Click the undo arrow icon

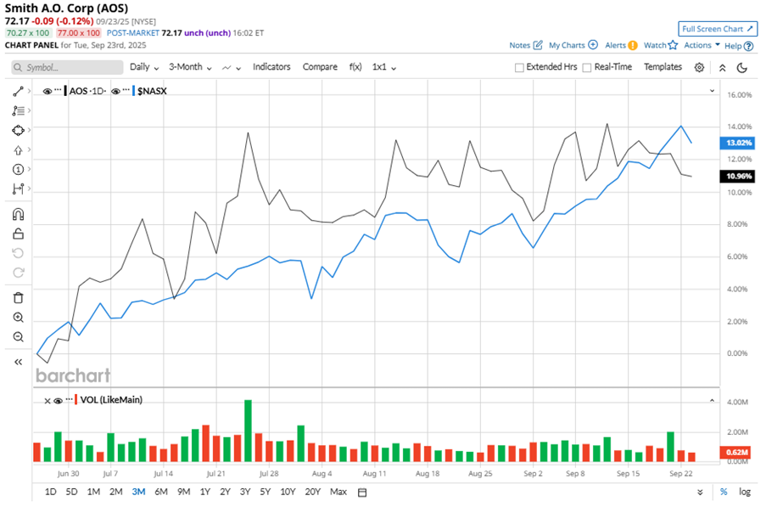[x=18, y=253]
